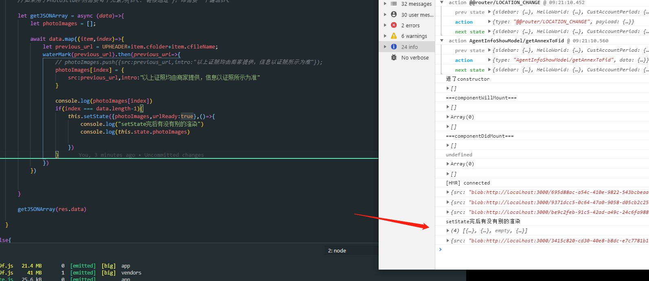Expand the blob 3415c820 src object
The width and height of the screenshot is (649, 281).
coord(448,241)
